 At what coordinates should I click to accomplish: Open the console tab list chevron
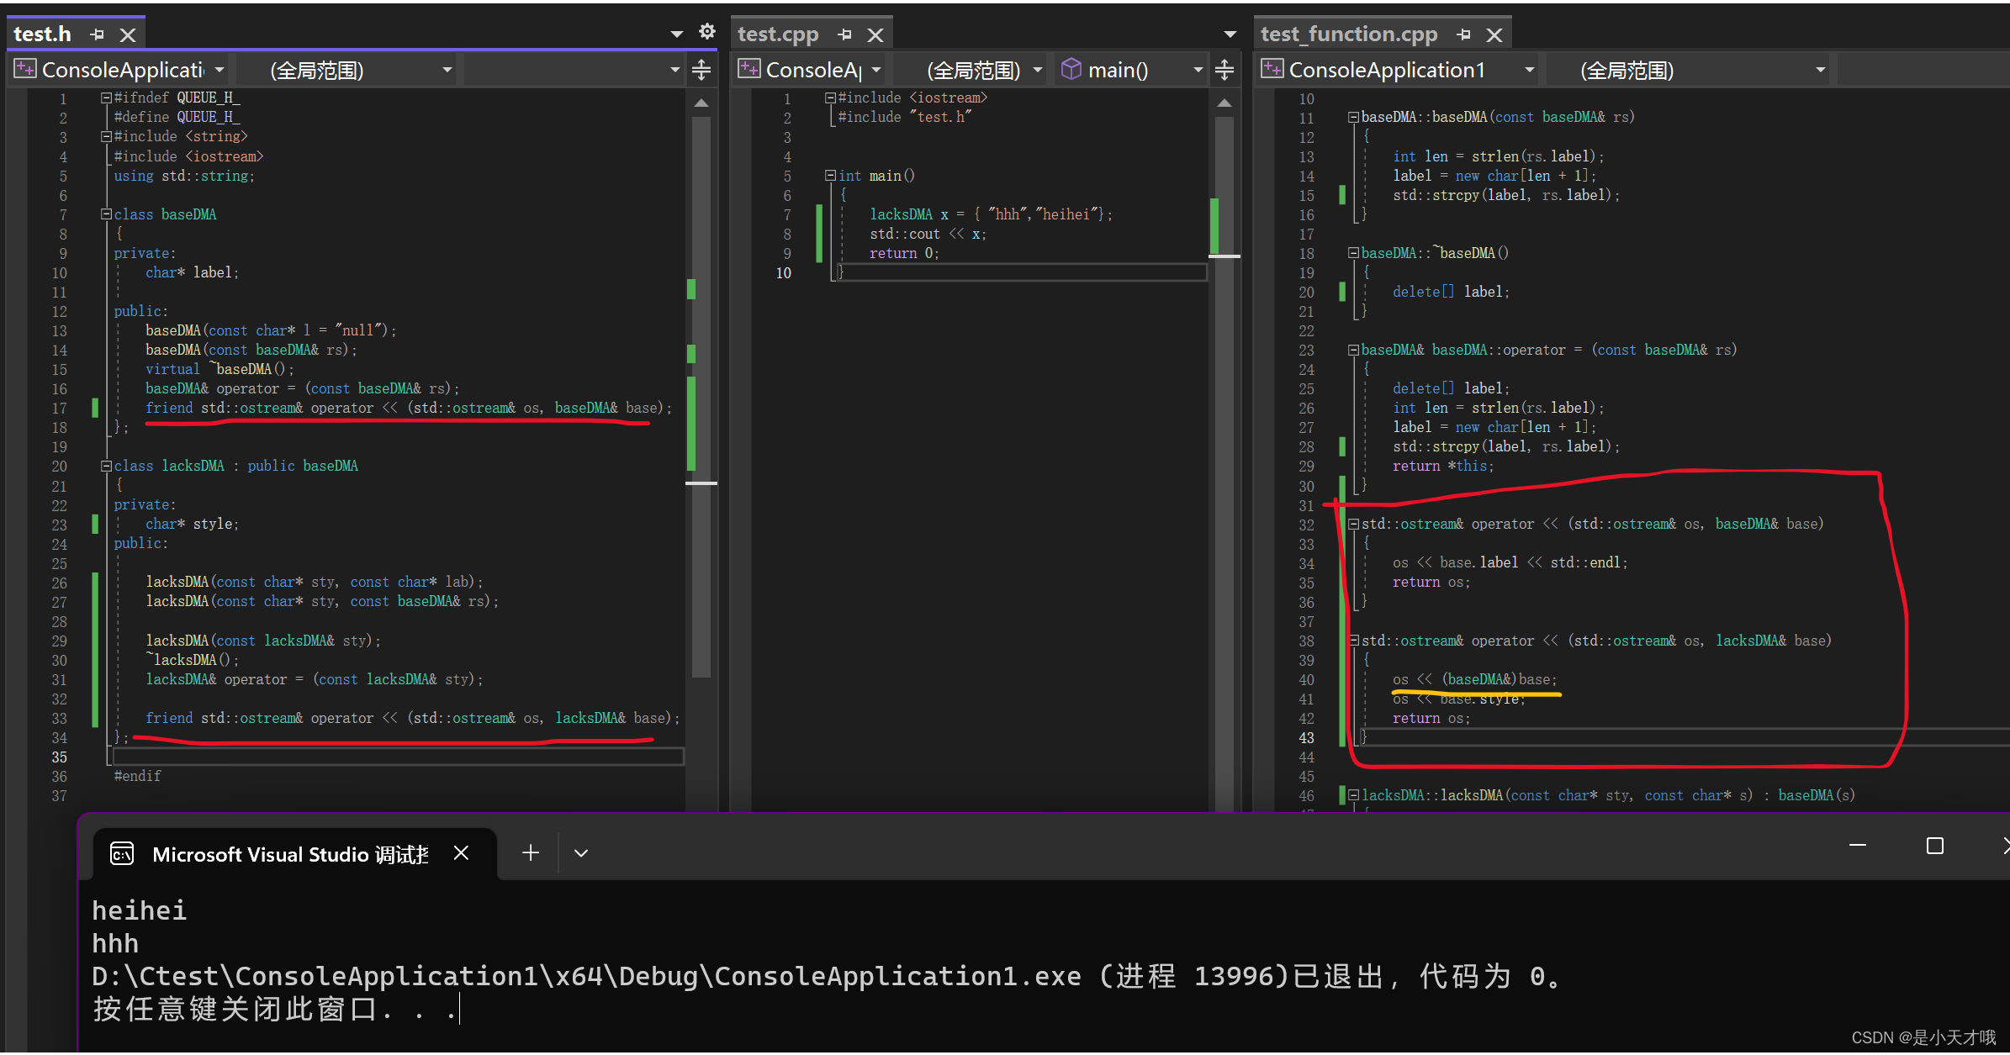[x=580, y=852]
